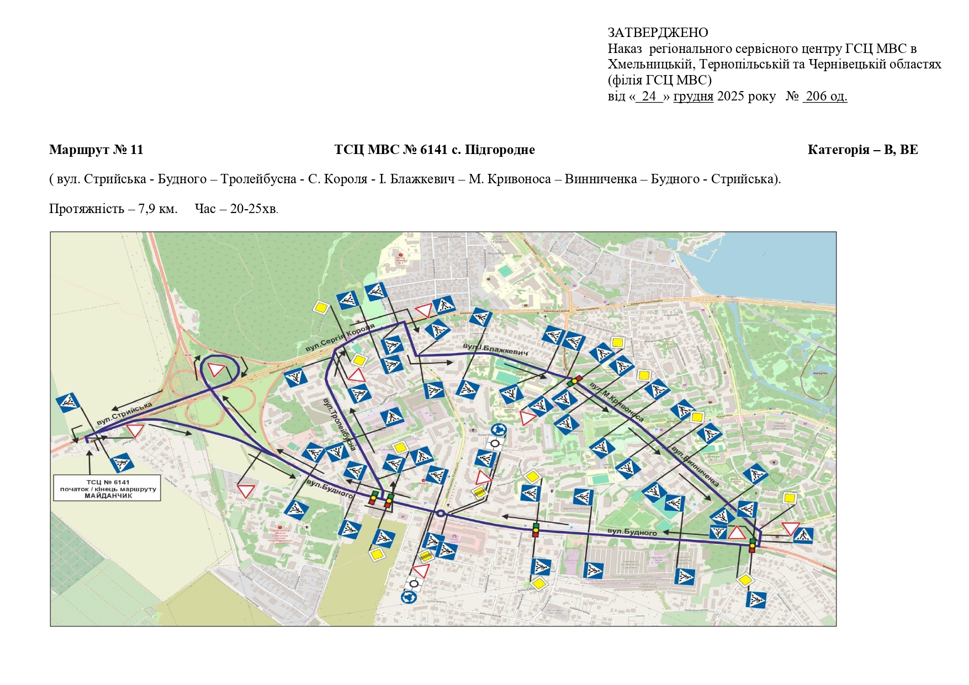969x685 pixels.
Task: Click the вул.Винниченка street label
Action: [x=695, y=466]
